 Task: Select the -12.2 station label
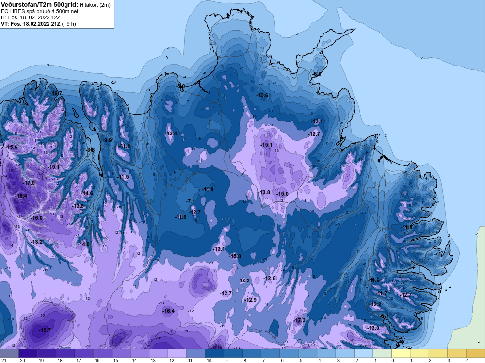coord(375,304)
